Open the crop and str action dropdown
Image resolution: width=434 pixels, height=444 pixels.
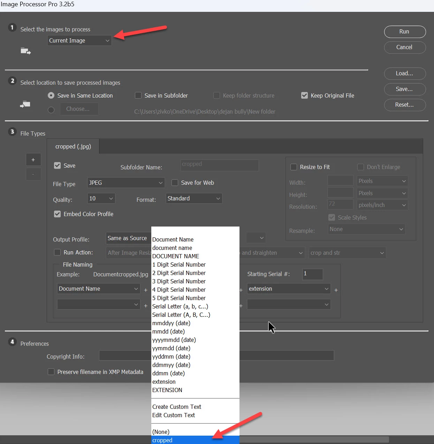tap(348, 253)
